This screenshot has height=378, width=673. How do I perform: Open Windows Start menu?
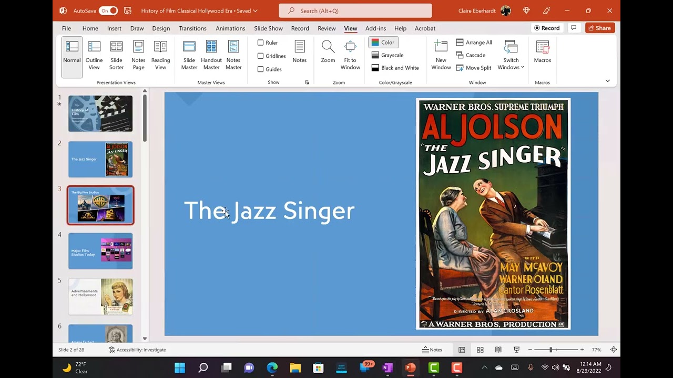[180, 367]
